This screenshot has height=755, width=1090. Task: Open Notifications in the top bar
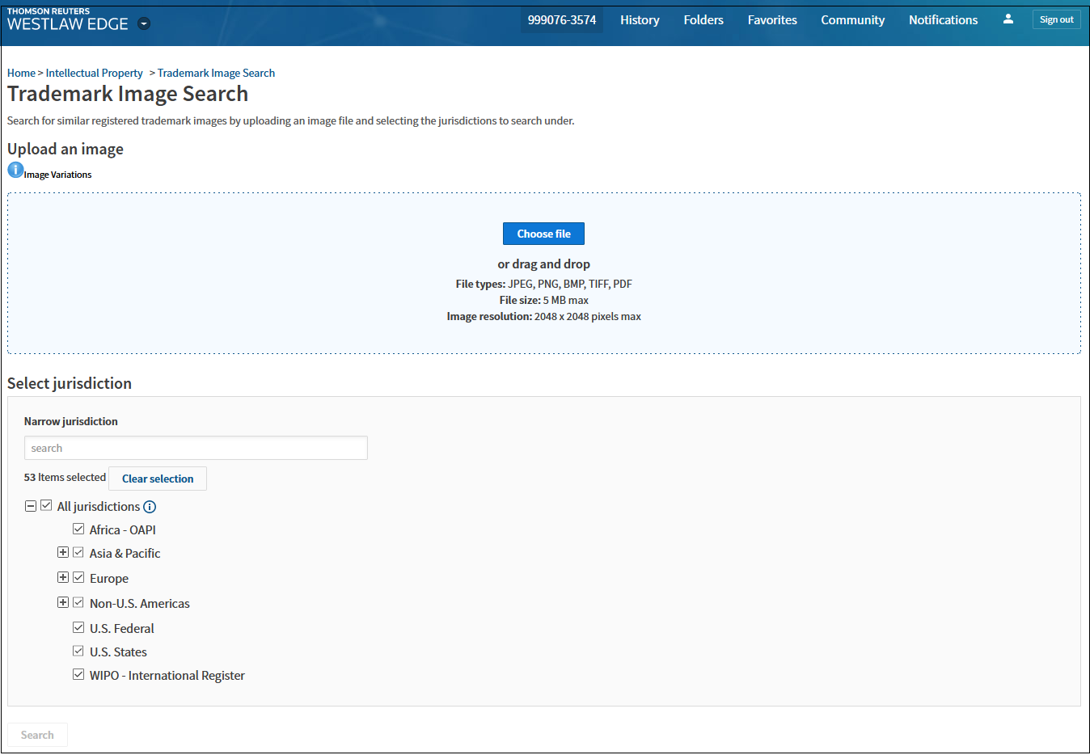click(x=943, y=20)
